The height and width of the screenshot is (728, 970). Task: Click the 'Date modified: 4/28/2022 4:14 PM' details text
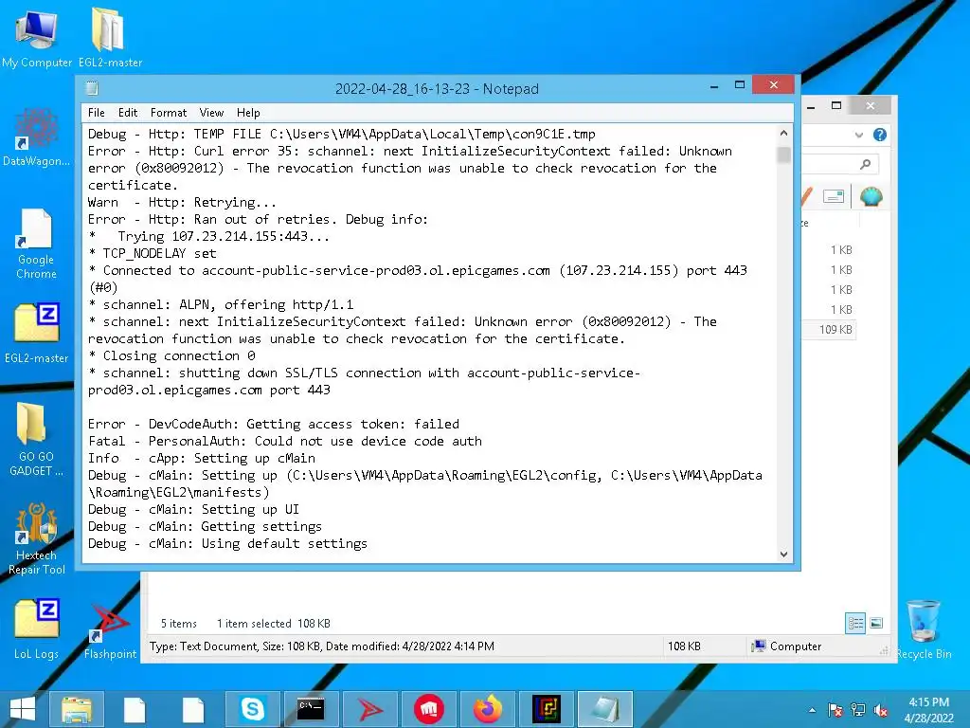pos(410,646)
